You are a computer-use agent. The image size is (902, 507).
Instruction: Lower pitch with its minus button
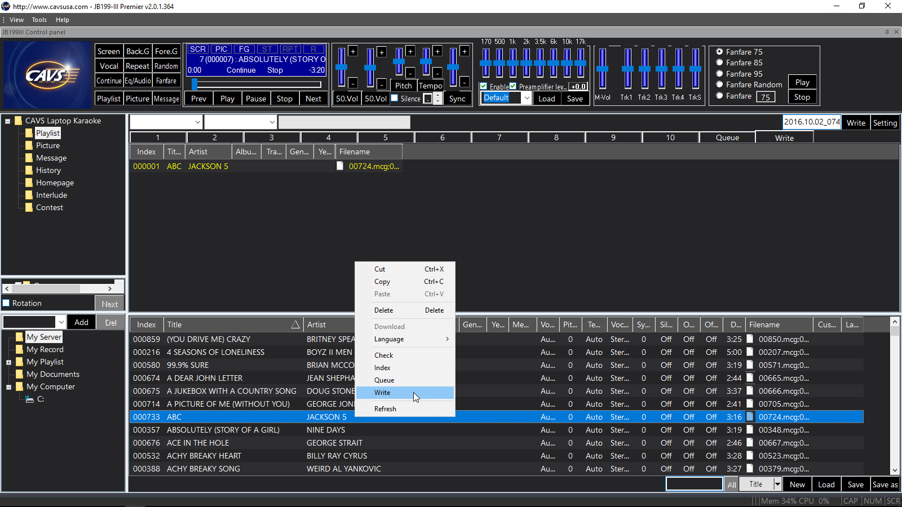click(410, 73)
